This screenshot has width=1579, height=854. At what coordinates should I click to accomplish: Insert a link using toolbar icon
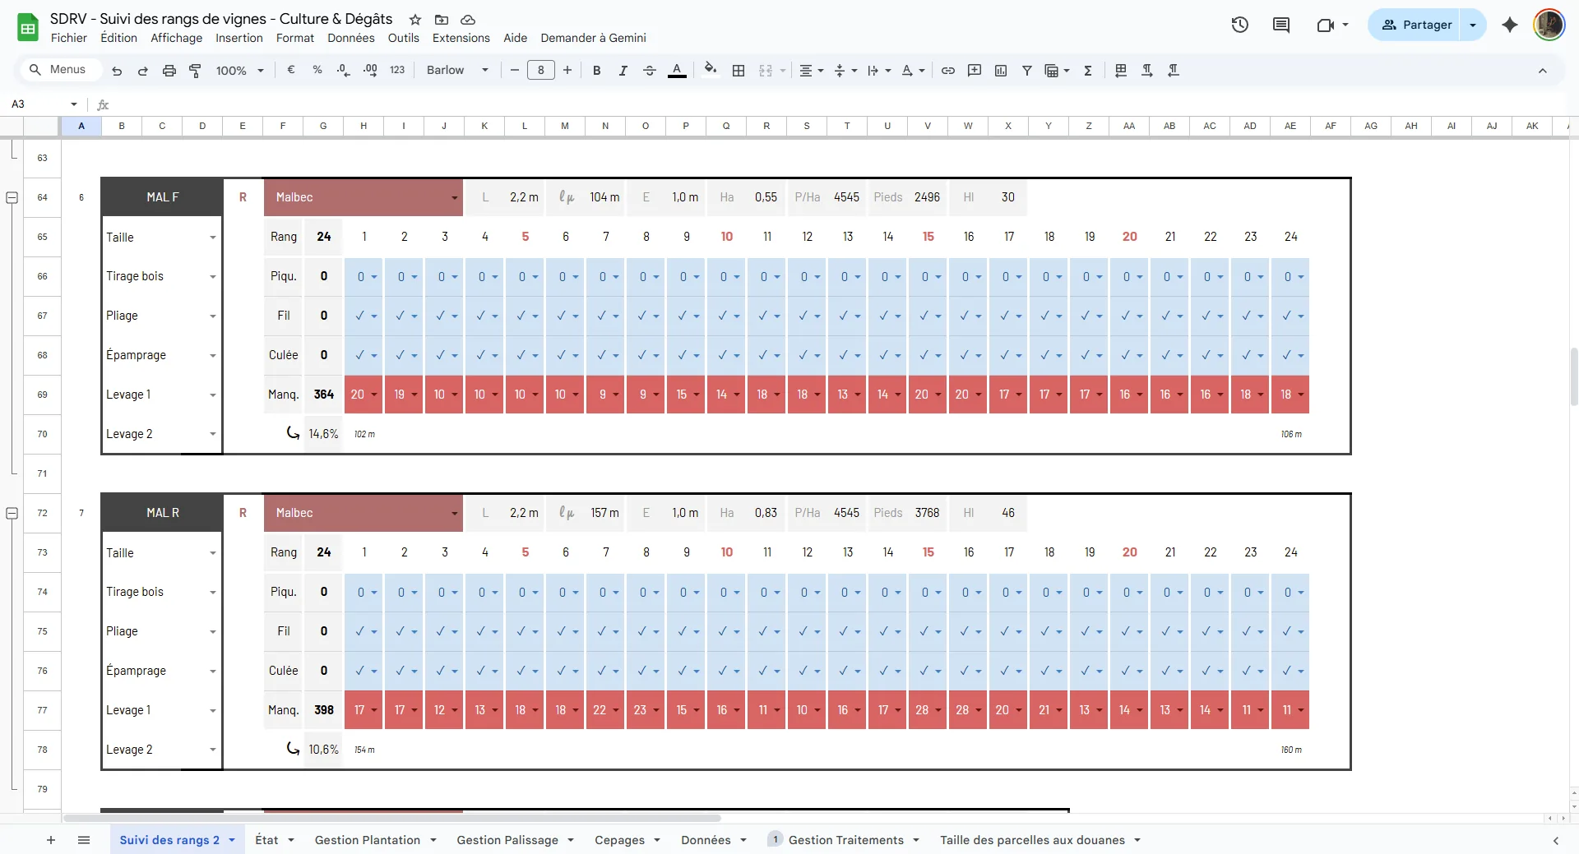[x=947, y=71]
